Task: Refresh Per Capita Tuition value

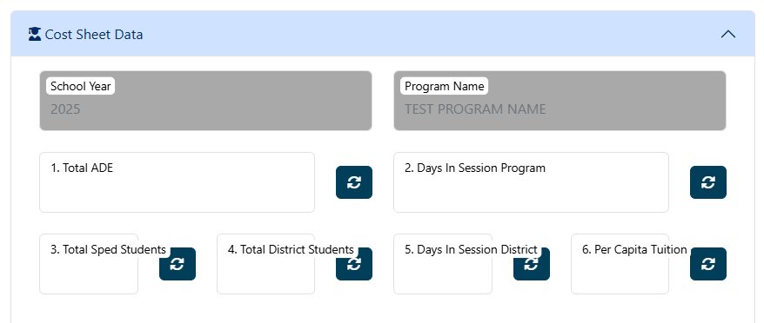Action: pos(708,264)
